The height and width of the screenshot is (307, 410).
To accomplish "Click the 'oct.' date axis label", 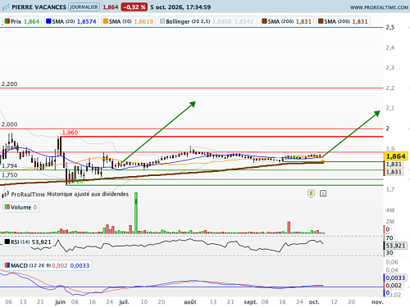I will click(x=314, y=302).
